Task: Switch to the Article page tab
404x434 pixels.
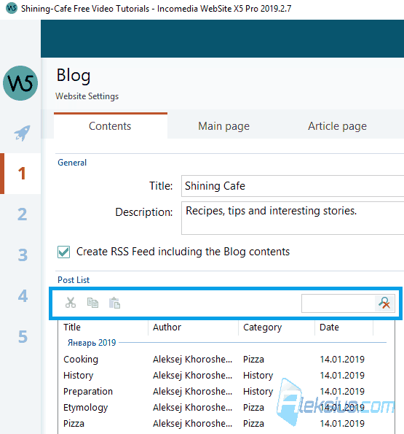Action: [x=337, y=126]
